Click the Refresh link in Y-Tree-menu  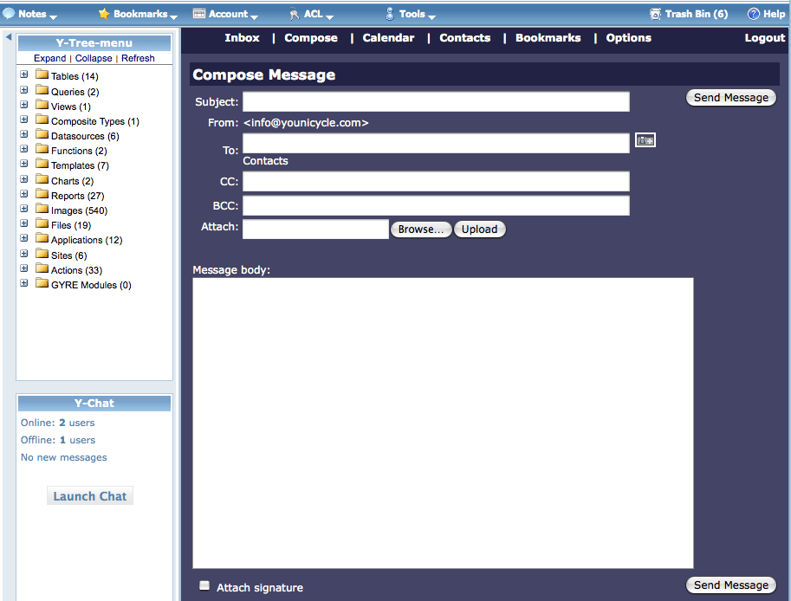click(138, 58)
